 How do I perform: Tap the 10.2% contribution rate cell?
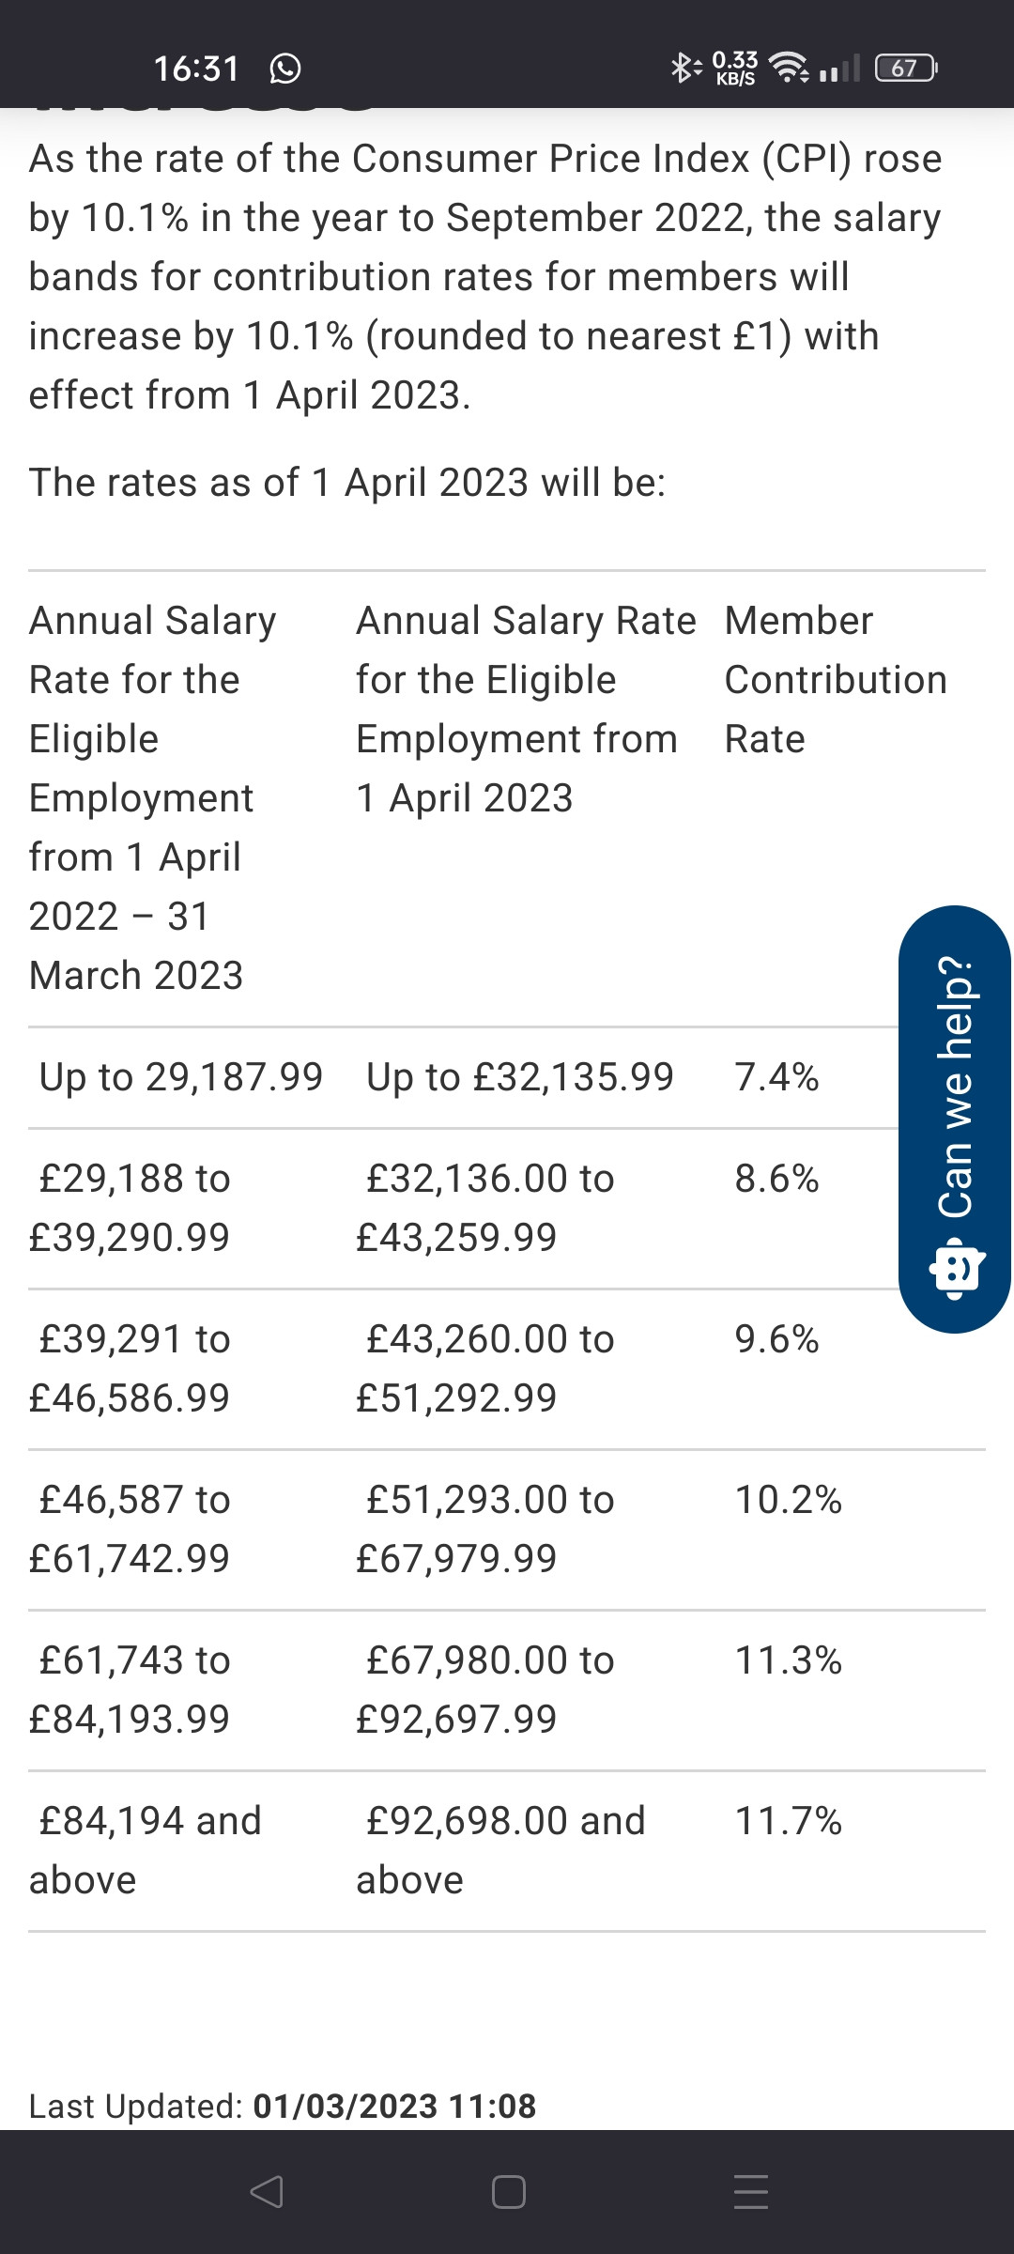pyautogui.click(x=788, y=1500)
